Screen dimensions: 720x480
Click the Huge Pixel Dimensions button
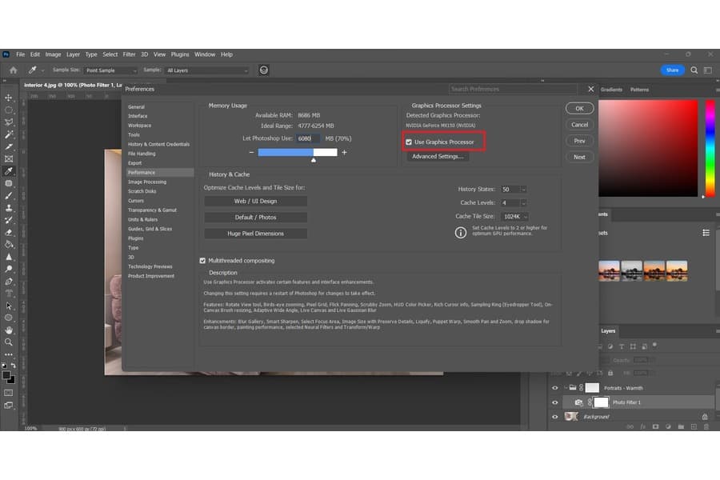[256, 234]
